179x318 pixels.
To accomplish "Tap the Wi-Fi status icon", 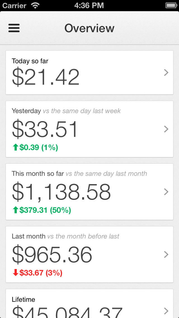I will pyautogui.click(x=36, y=5).
